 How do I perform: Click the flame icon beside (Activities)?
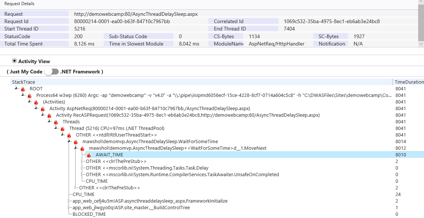pos(36,102)
